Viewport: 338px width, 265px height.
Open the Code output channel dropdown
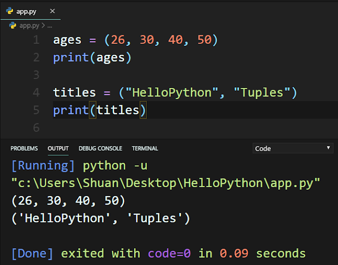pyautogui.click(x=293, y=148)
